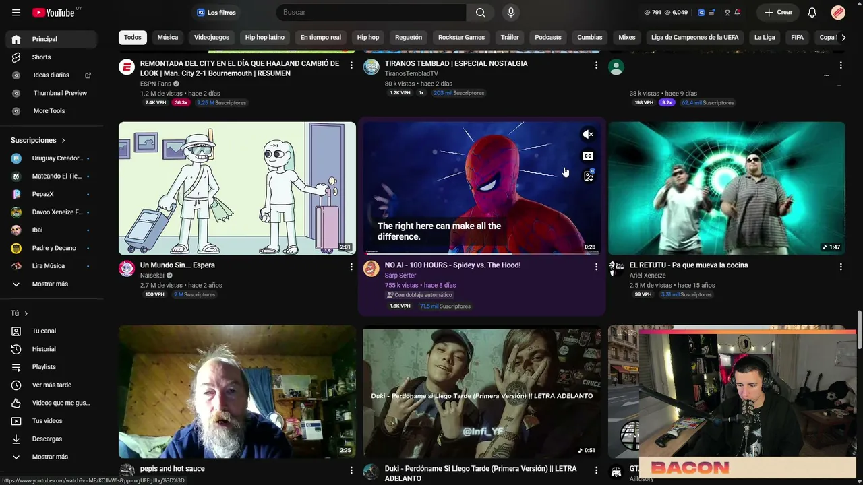863x485 pixels.
Task: Open Ver más tarde list
Action: click(x=51, y=385)
